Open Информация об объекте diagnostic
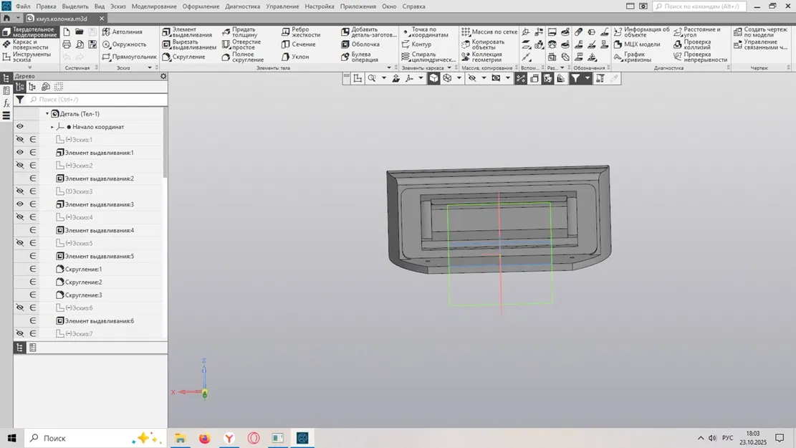 click(x=642, y=32)
